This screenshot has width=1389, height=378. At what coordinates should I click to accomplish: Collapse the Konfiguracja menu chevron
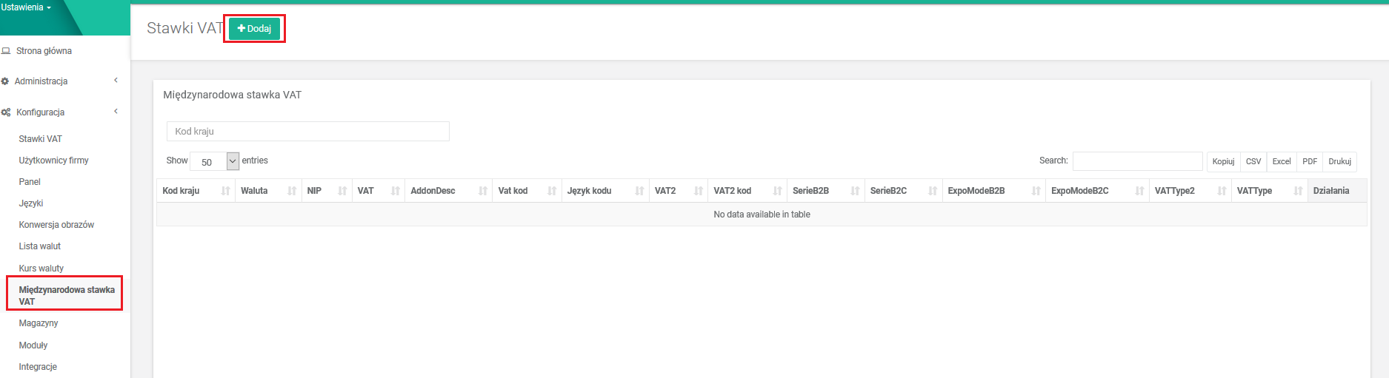116,112
